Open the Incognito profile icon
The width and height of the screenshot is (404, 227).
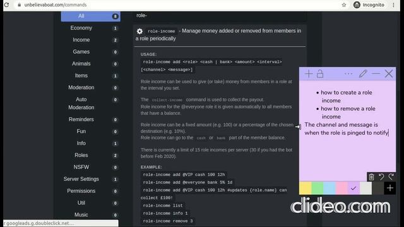[357, 5]
